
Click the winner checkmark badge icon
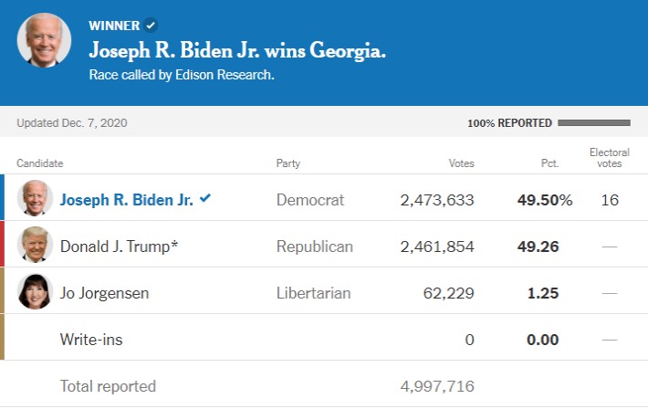point(151,26)
